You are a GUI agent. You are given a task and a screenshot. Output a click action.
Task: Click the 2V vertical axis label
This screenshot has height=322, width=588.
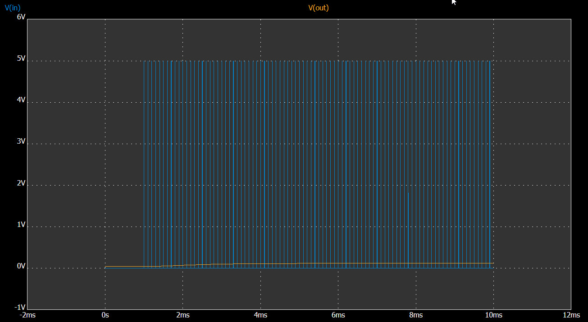coord(21,183)
